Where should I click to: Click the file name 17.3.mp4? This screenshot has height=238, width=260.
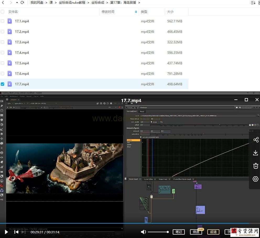[22, 42]
